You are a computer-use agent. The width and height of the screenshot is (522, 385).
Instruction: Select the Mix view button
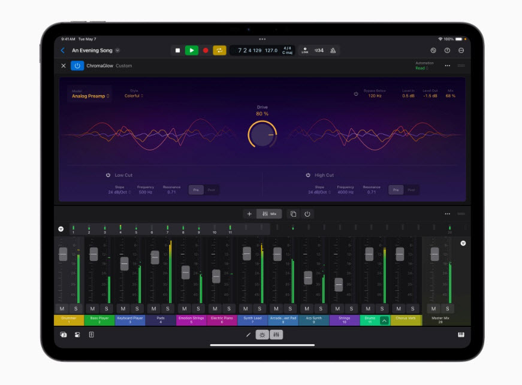(x=269, y=214)
